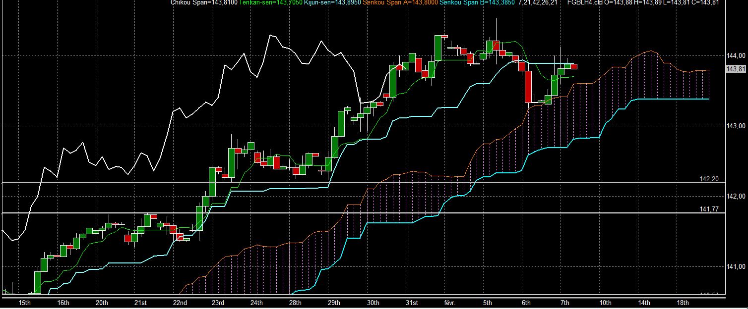Click the 7th date label
The width and height of the screenshot is (748, 309).
click(x=565, y=303)
